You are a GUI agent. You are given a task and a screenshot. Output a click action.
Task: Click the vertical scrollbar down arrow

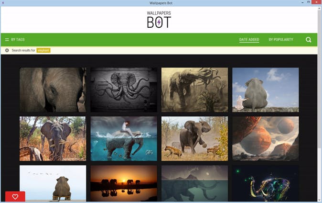pos(319,200)
